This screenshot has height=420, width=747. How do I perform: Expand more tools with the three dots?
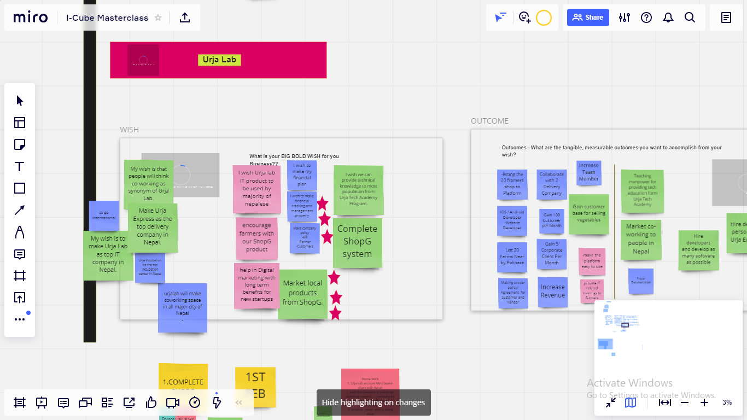[x=20, y=319]
